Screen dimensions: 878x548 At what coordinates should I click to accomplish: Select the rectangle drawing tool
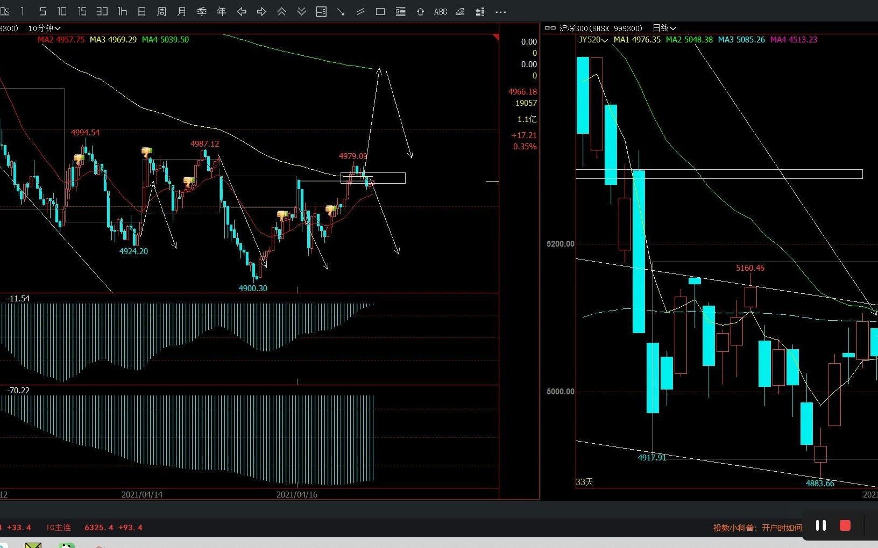pyautogui.click(x=380, y=11)
